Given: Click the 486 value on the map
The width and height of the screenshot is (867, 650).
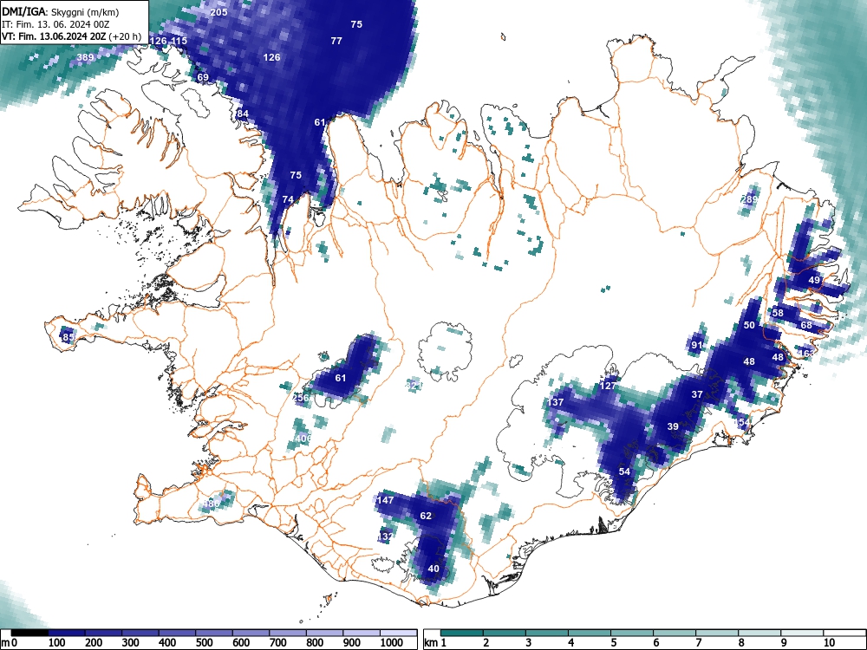Looking at the screenshot, I should click(x=211, y=504).
